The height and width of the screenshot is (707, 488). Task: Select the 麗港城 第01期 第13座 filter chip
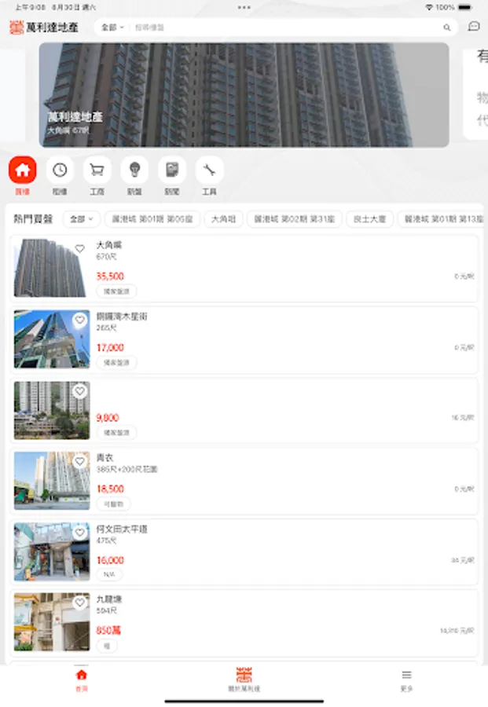442,219
